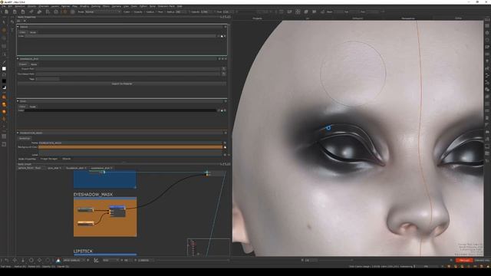This screenshot has width=491, height=276.
Task: Select the Backdrop tab in EYESHADOW_MASK properties
Action: point(25,138)
